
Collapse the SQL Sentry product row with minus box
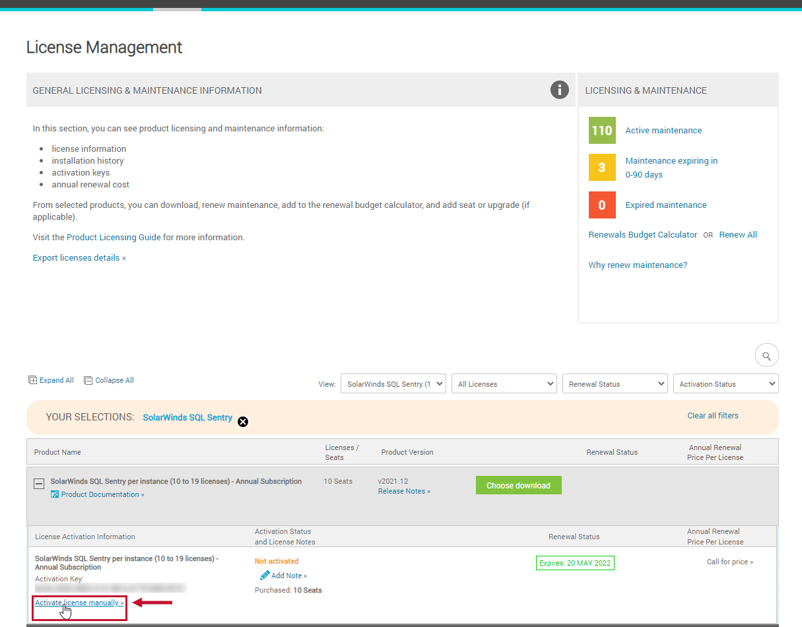(x=38, y=484)
